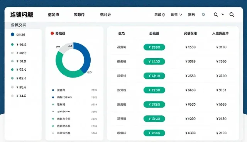247x142 pixels.
Task: Select the first legend row under the donut chart
Action: [74, 90]
